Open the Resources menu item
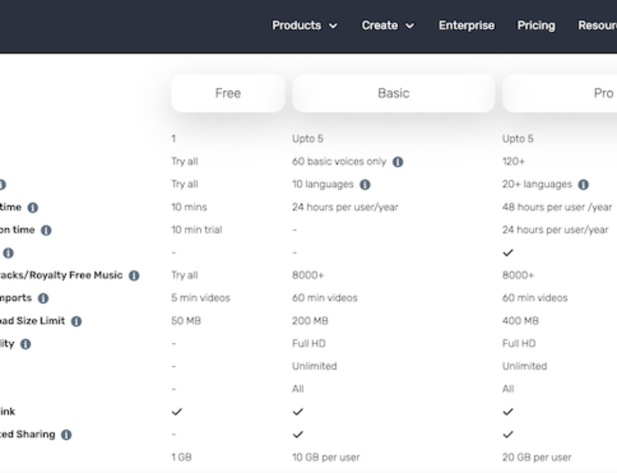 pyautogui.click(x=597, y=25)
